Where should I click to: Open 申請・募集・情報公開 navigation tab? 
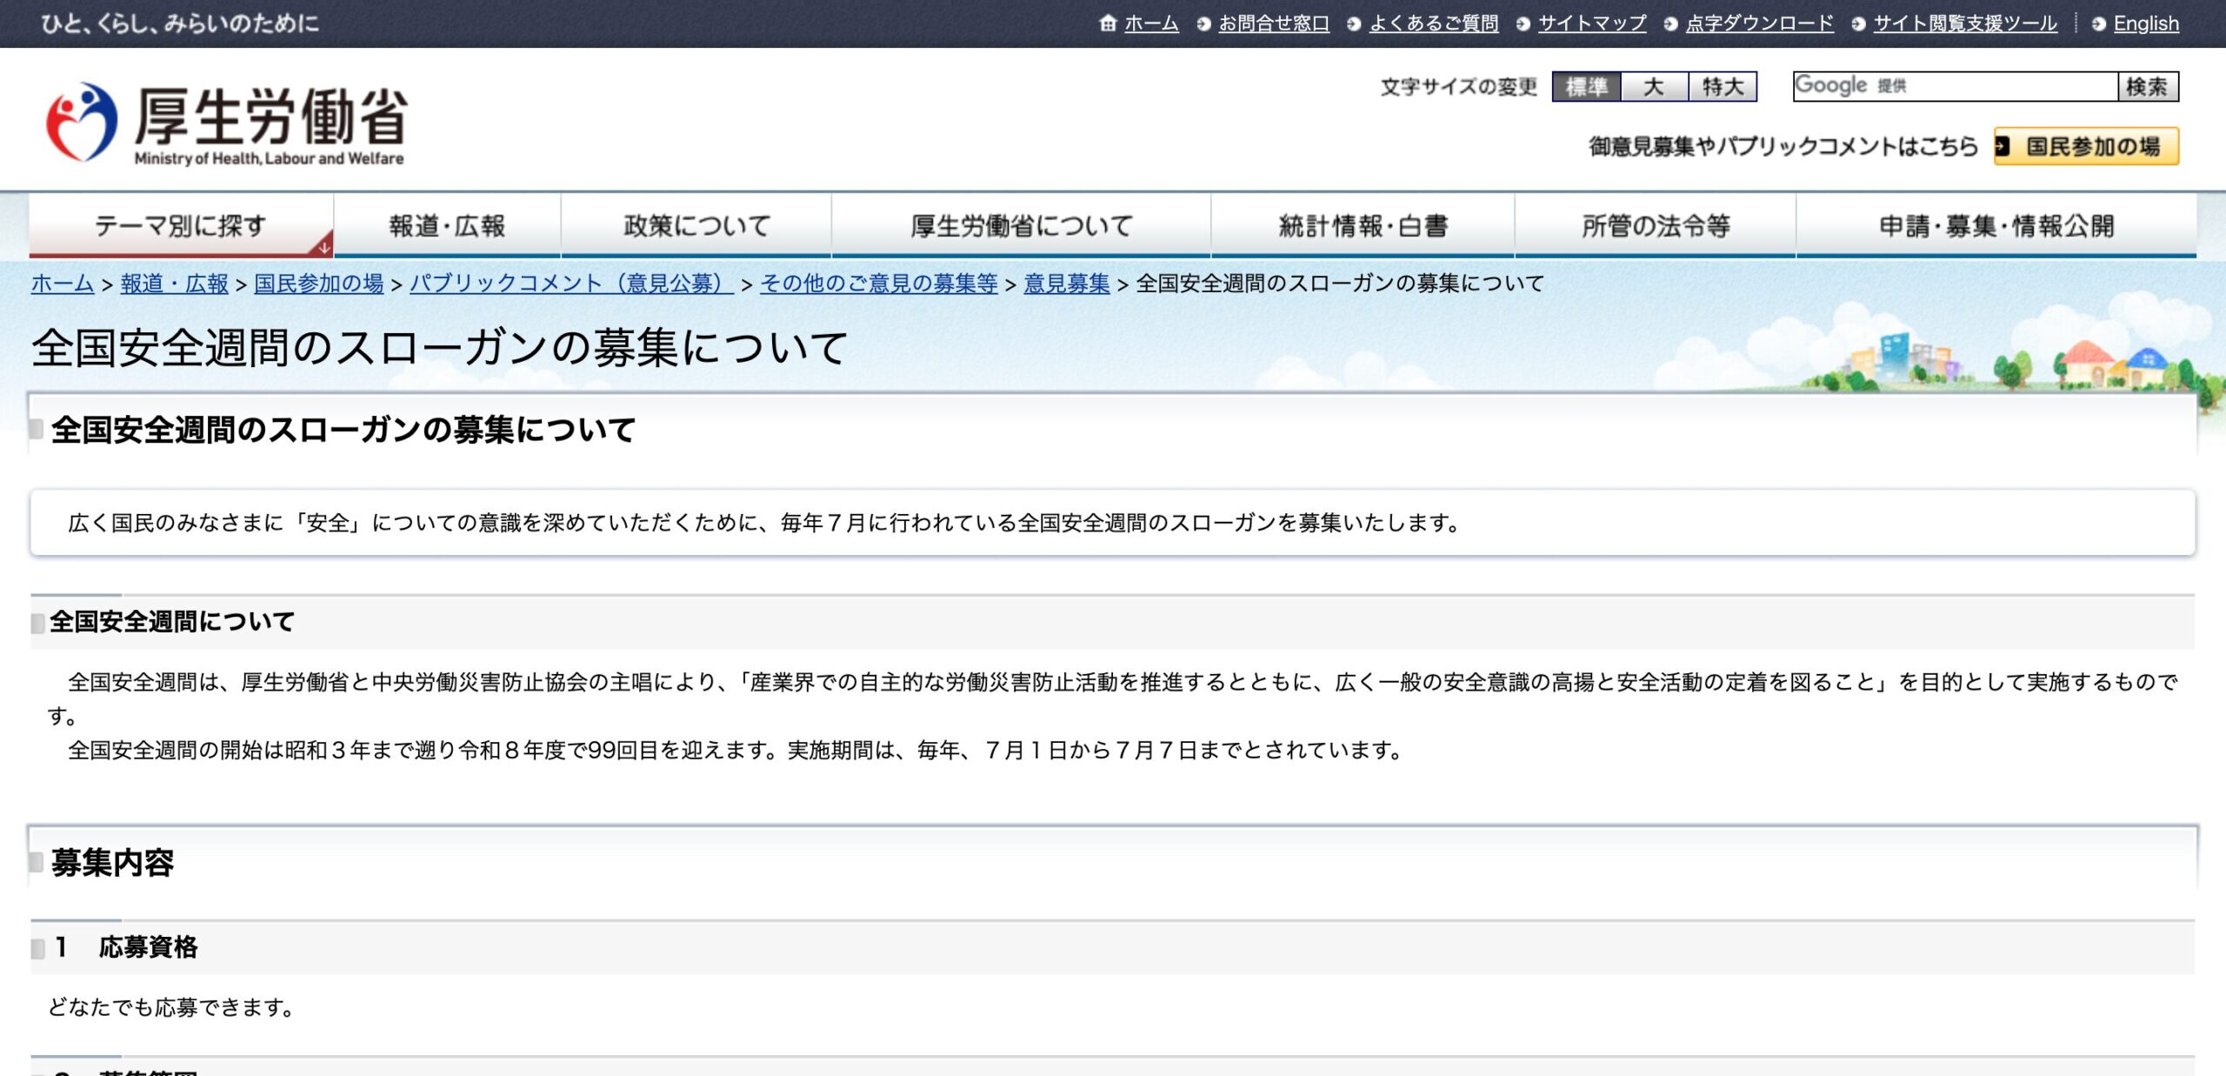point(1996,226)
